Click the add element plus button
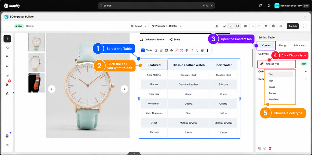 [7, 39]
